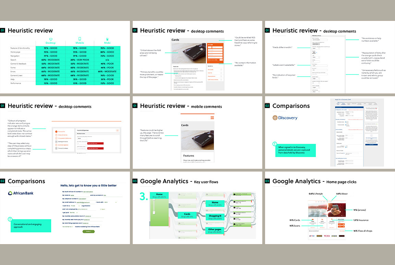This screenshot has width=395, height=265.
Task: Click the Other pages Drop-offs node
Action: click(x=215, y=230)
